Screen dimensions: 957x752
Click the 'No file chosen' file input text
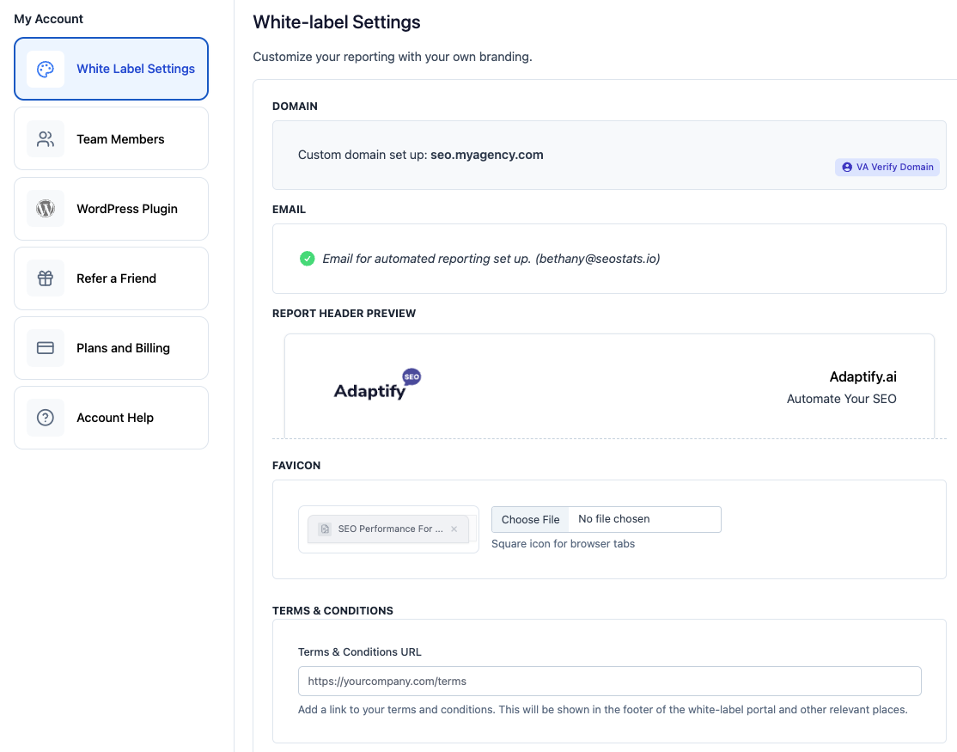click(x=614, y=519)
